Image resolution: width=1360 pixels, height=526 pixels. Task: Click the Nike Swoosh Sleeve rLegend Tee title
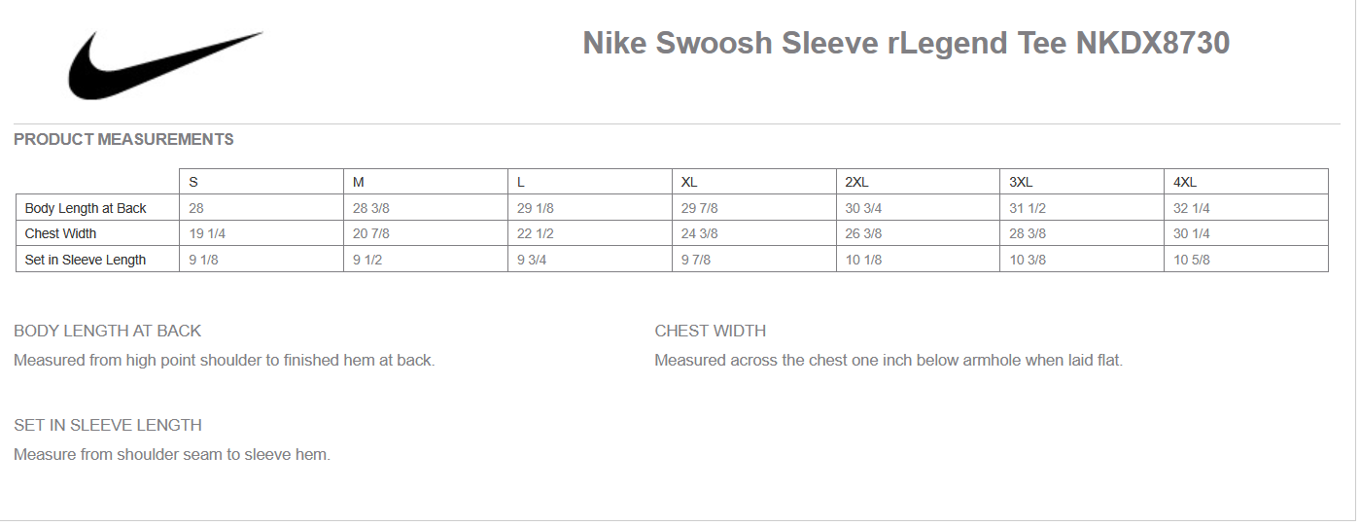click(x=906, y=44)
